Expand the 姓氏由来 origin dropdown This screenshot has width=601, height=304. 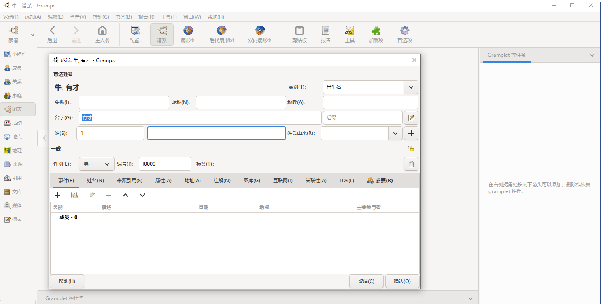click(395, 133)
